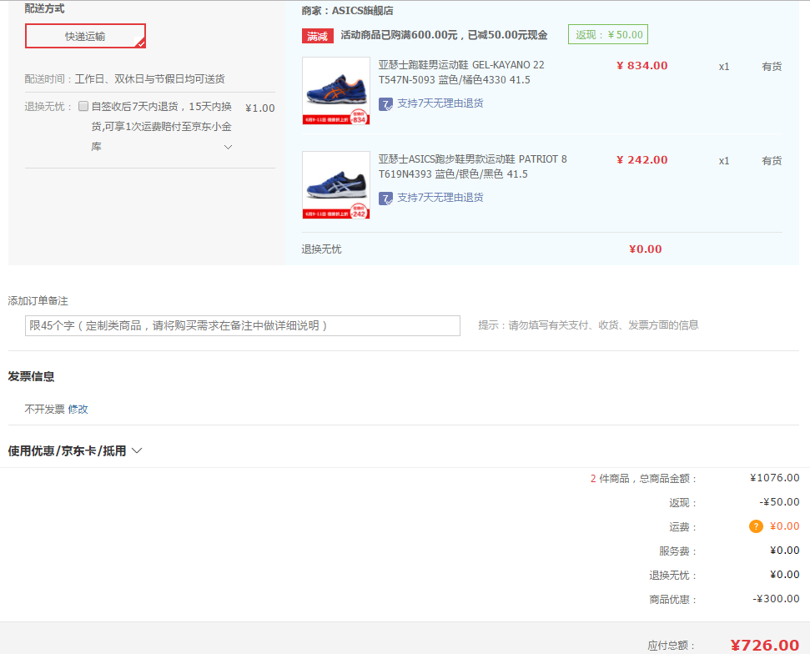Focus the order remark input field
Screen dimensions: 810x654
243,326
